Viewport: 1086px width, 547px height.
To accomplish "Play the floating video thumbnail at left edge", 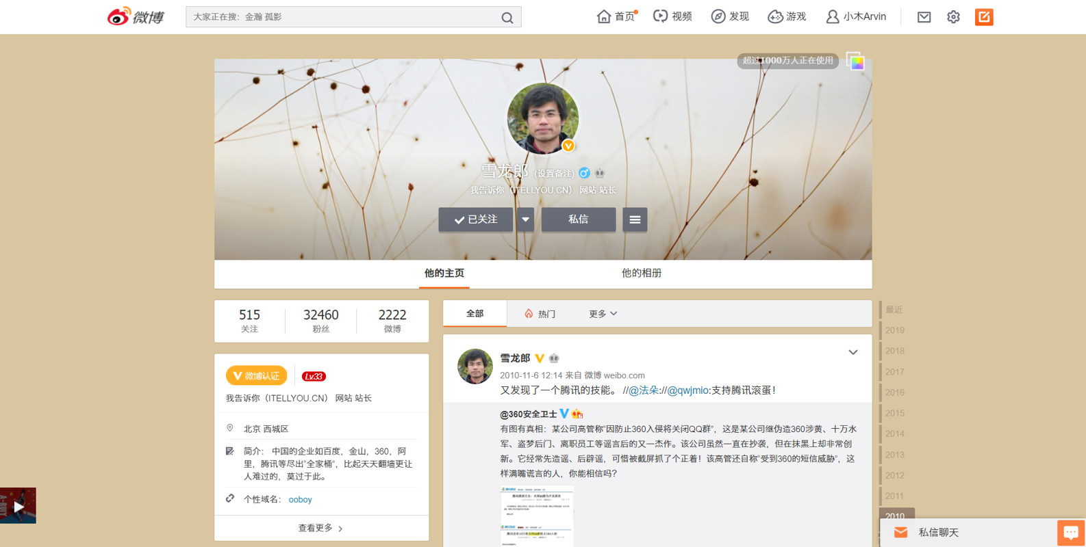I will click(x=18, y=506).
